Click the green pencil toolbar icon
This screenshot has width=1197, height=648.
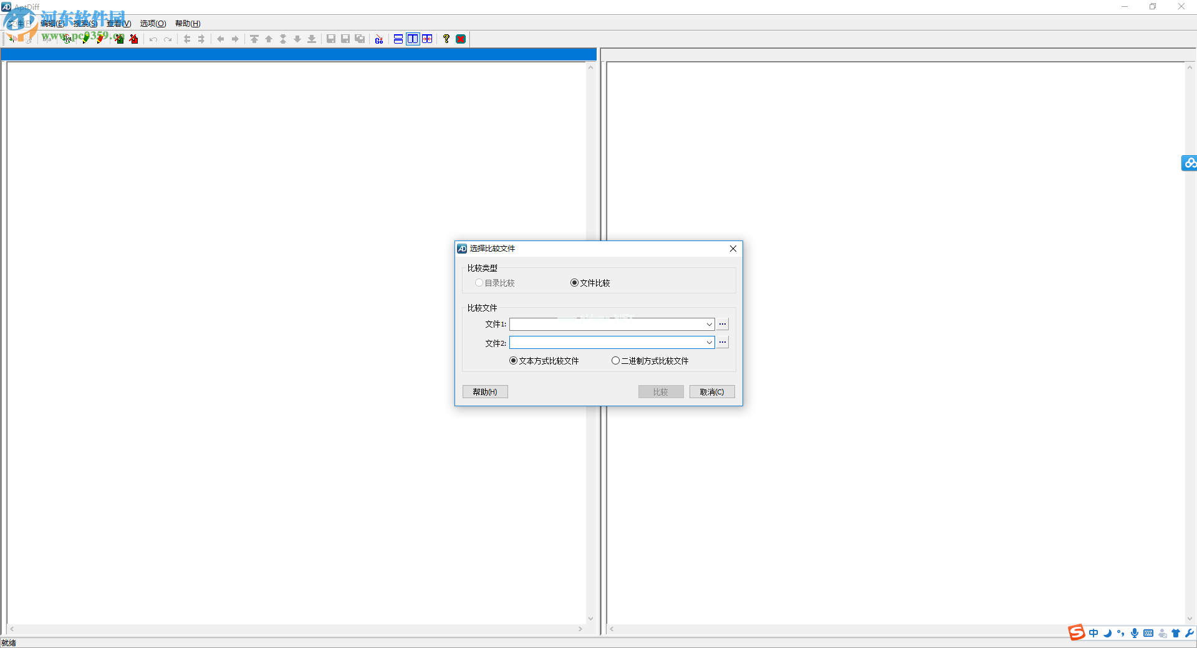pyautogui.click(x=85, y=39)
